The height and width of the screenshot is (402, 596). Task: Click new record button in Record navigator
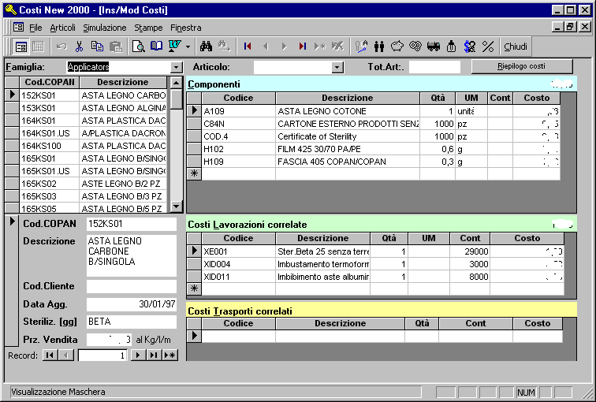170,355
